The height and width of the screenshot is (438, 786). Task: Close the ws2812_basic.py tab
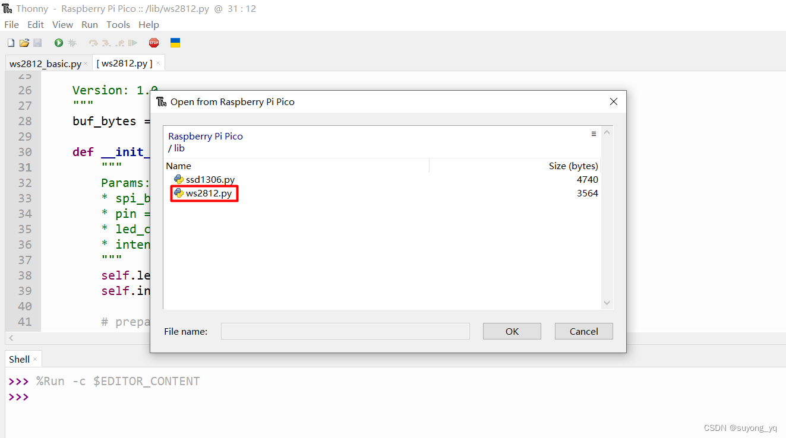(x=86, y=64)
